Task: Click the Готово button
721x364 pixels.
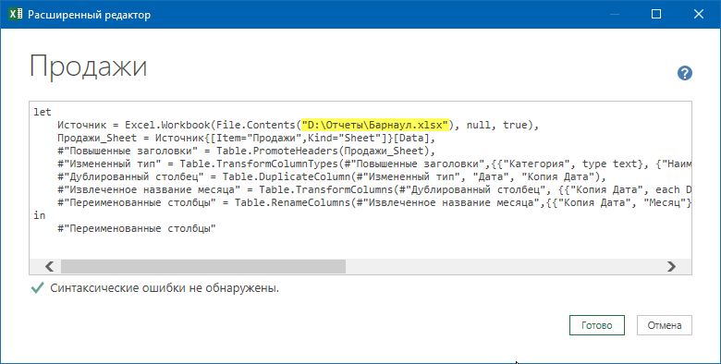Action: [x=597, y=325]
